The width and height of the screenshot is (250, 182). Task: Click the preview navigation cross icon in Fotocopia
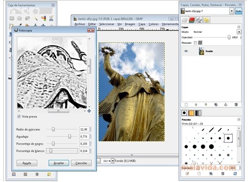[x=89, y=111]
